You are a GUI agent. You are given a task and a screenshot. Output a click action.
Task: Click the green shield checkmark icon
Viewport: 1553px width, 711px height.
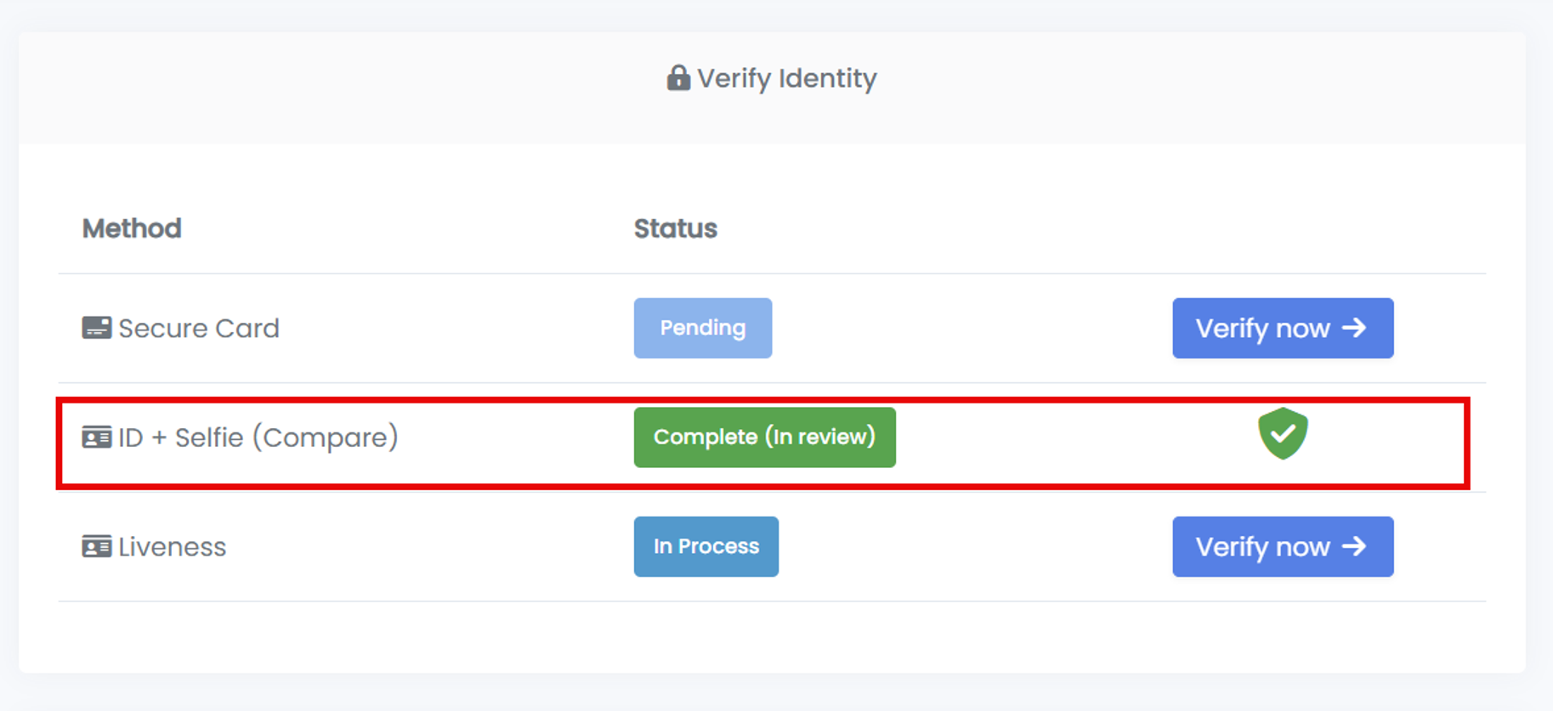(x=1282, y=434)
